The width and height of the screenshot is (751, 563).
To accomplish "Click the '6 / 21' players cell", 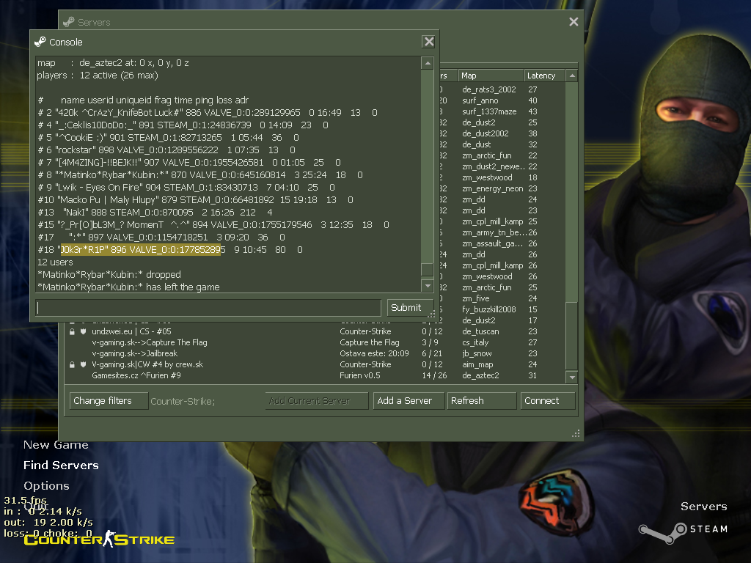I will pos(431,353).
